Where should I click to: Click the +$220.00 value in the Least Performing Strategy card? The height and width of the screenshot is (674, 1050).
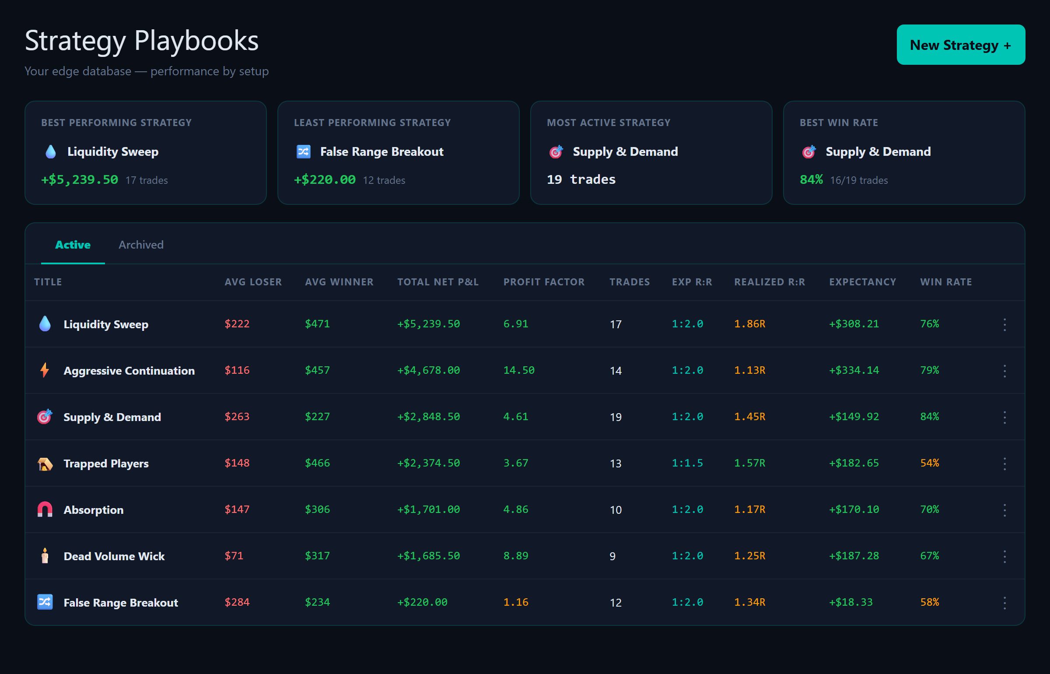point(325,179)
